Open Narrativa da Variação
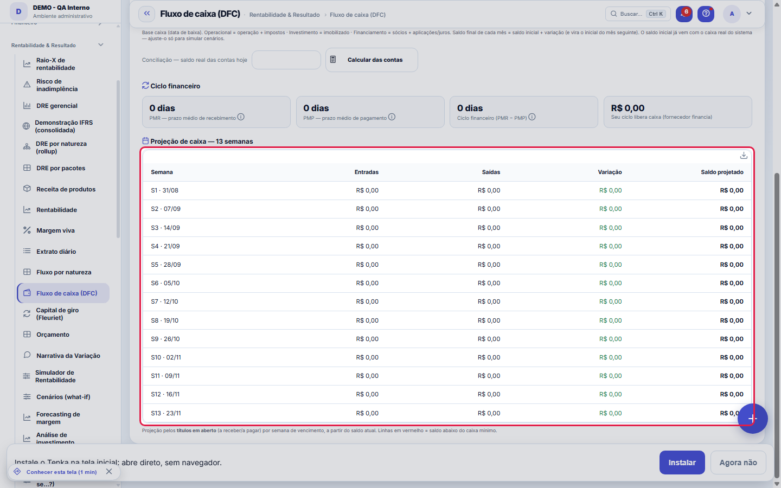Image resolution: width=781 pixels, height=488 pixels. click(62, 356)
